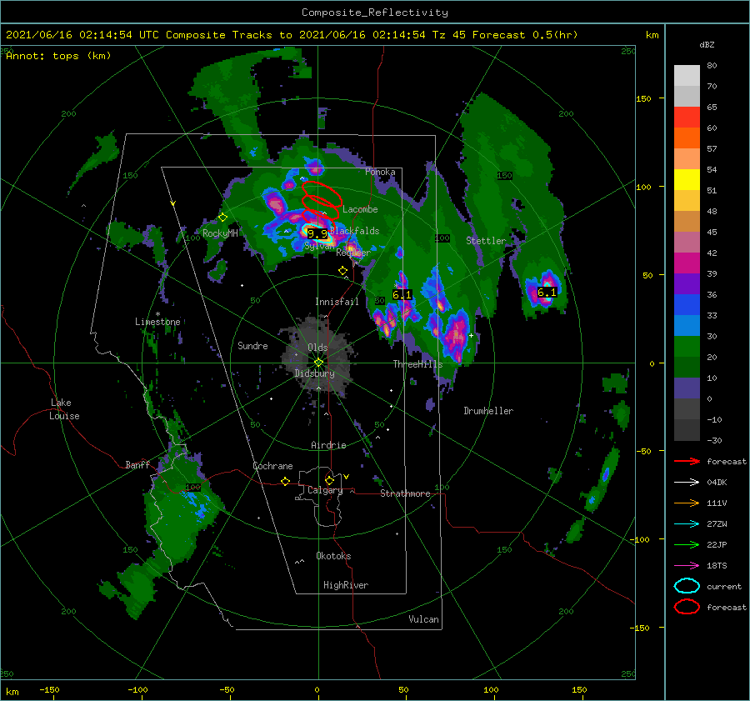Click the yellow diamond marker at Cochrane
Image resolution: width=750 pixels, height=701 pixels.
(285, 482)
